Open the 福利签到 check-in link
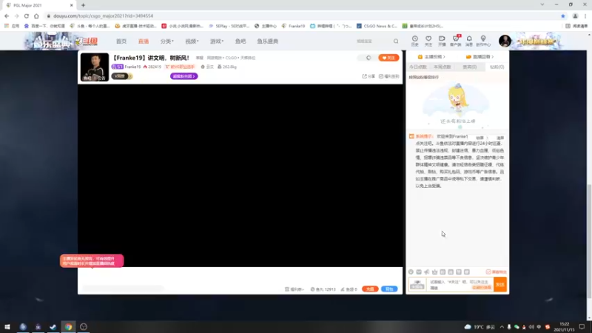The image size is (592, 333). point(389,76)
